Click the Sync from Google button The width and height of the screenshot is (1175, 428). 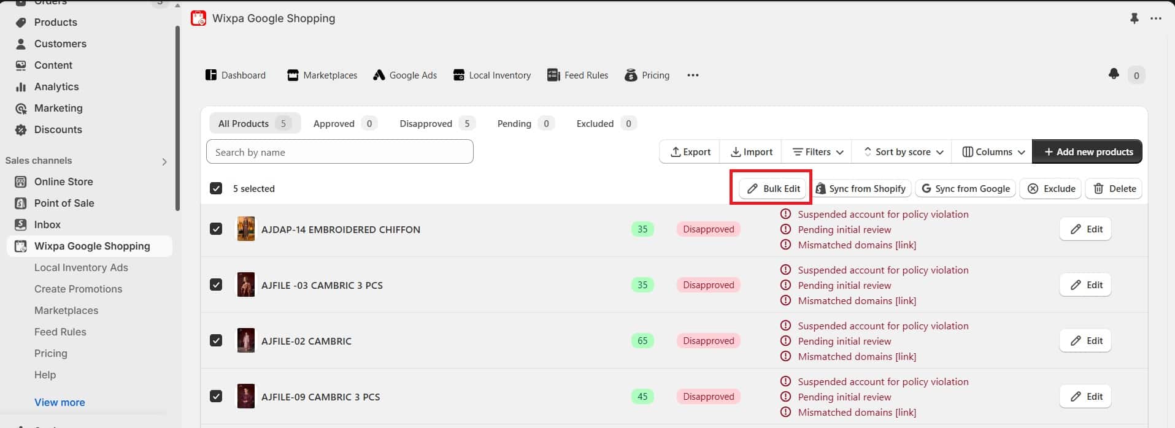click(965, 188)
